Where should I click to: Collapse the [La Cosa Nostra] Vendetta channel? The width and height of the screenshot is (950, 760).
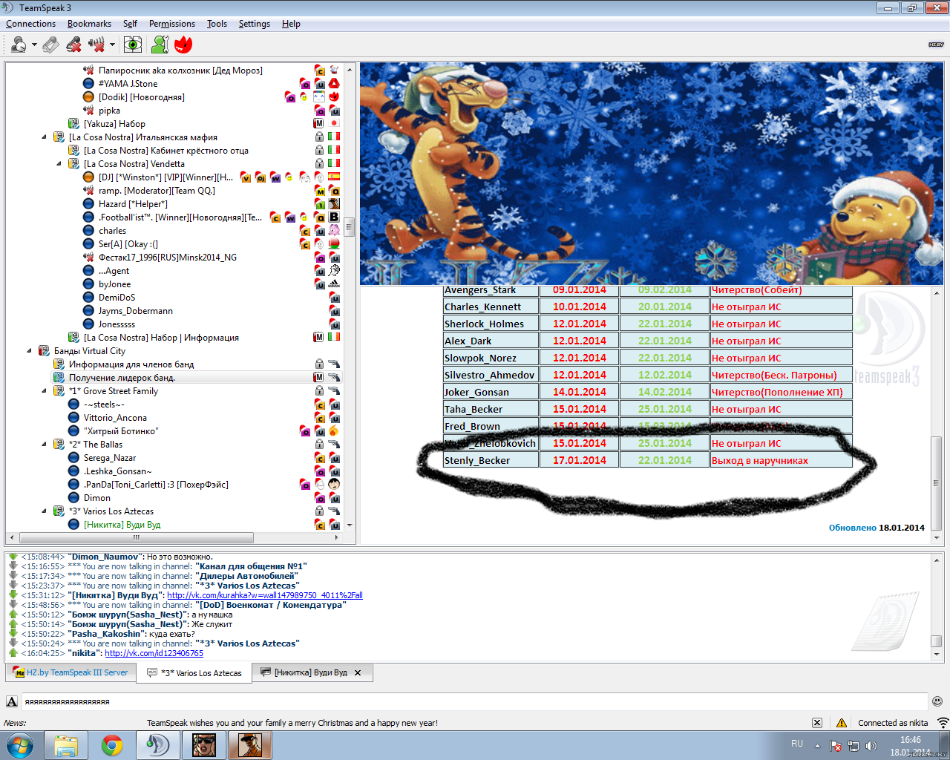59,164
